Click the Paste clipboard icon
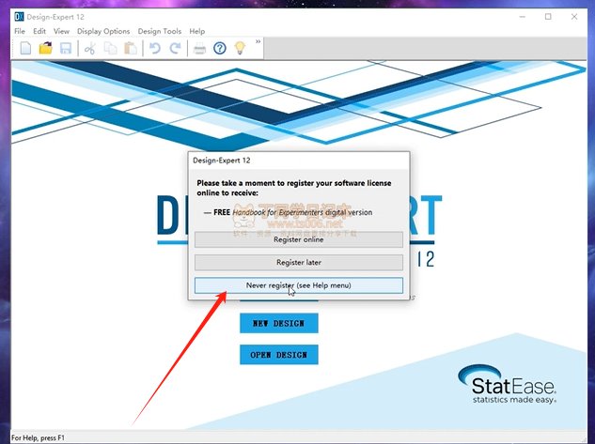Viewport: 595px width, 444px height. point(131,48)
